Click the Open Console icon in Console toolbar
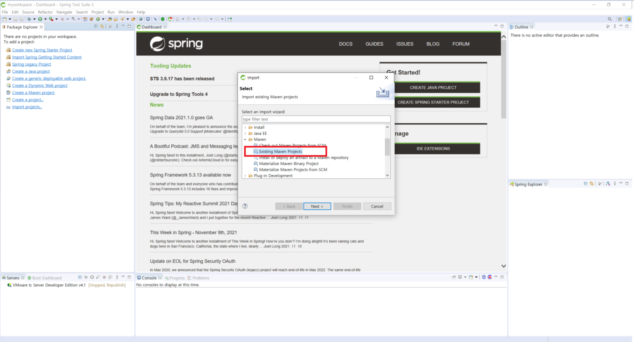This screenshot has width=634, height=342. [471, 277]
